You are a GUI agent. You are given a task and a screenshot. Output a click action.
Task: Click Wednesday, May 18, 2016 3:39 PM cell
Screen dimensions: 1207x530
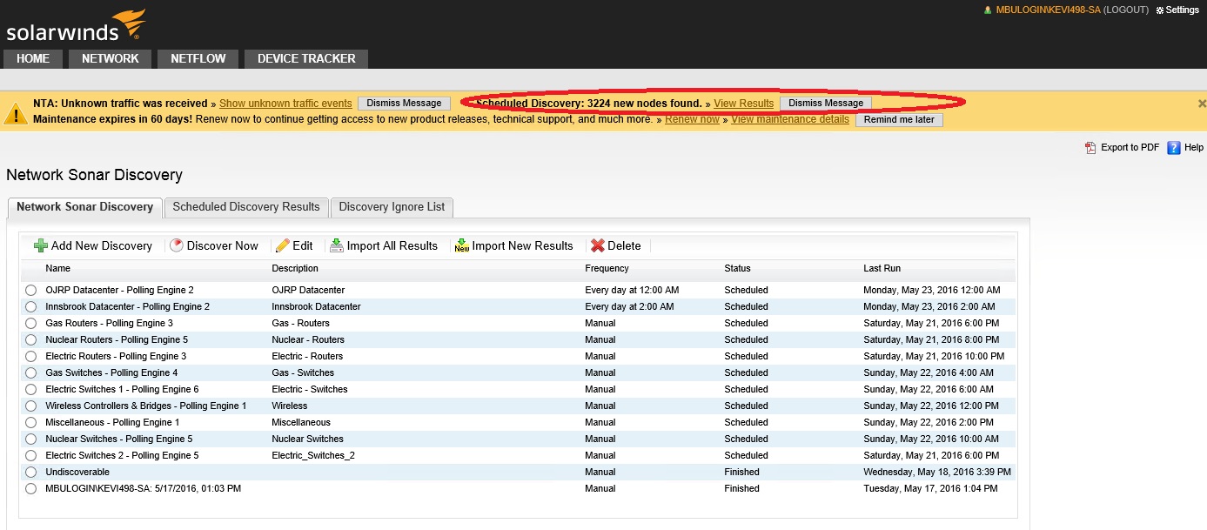point(937,473)
